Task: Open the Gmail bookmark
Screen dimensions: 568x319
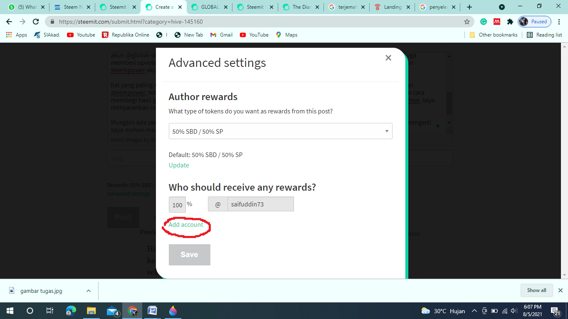Action: (x=222, y=35)
